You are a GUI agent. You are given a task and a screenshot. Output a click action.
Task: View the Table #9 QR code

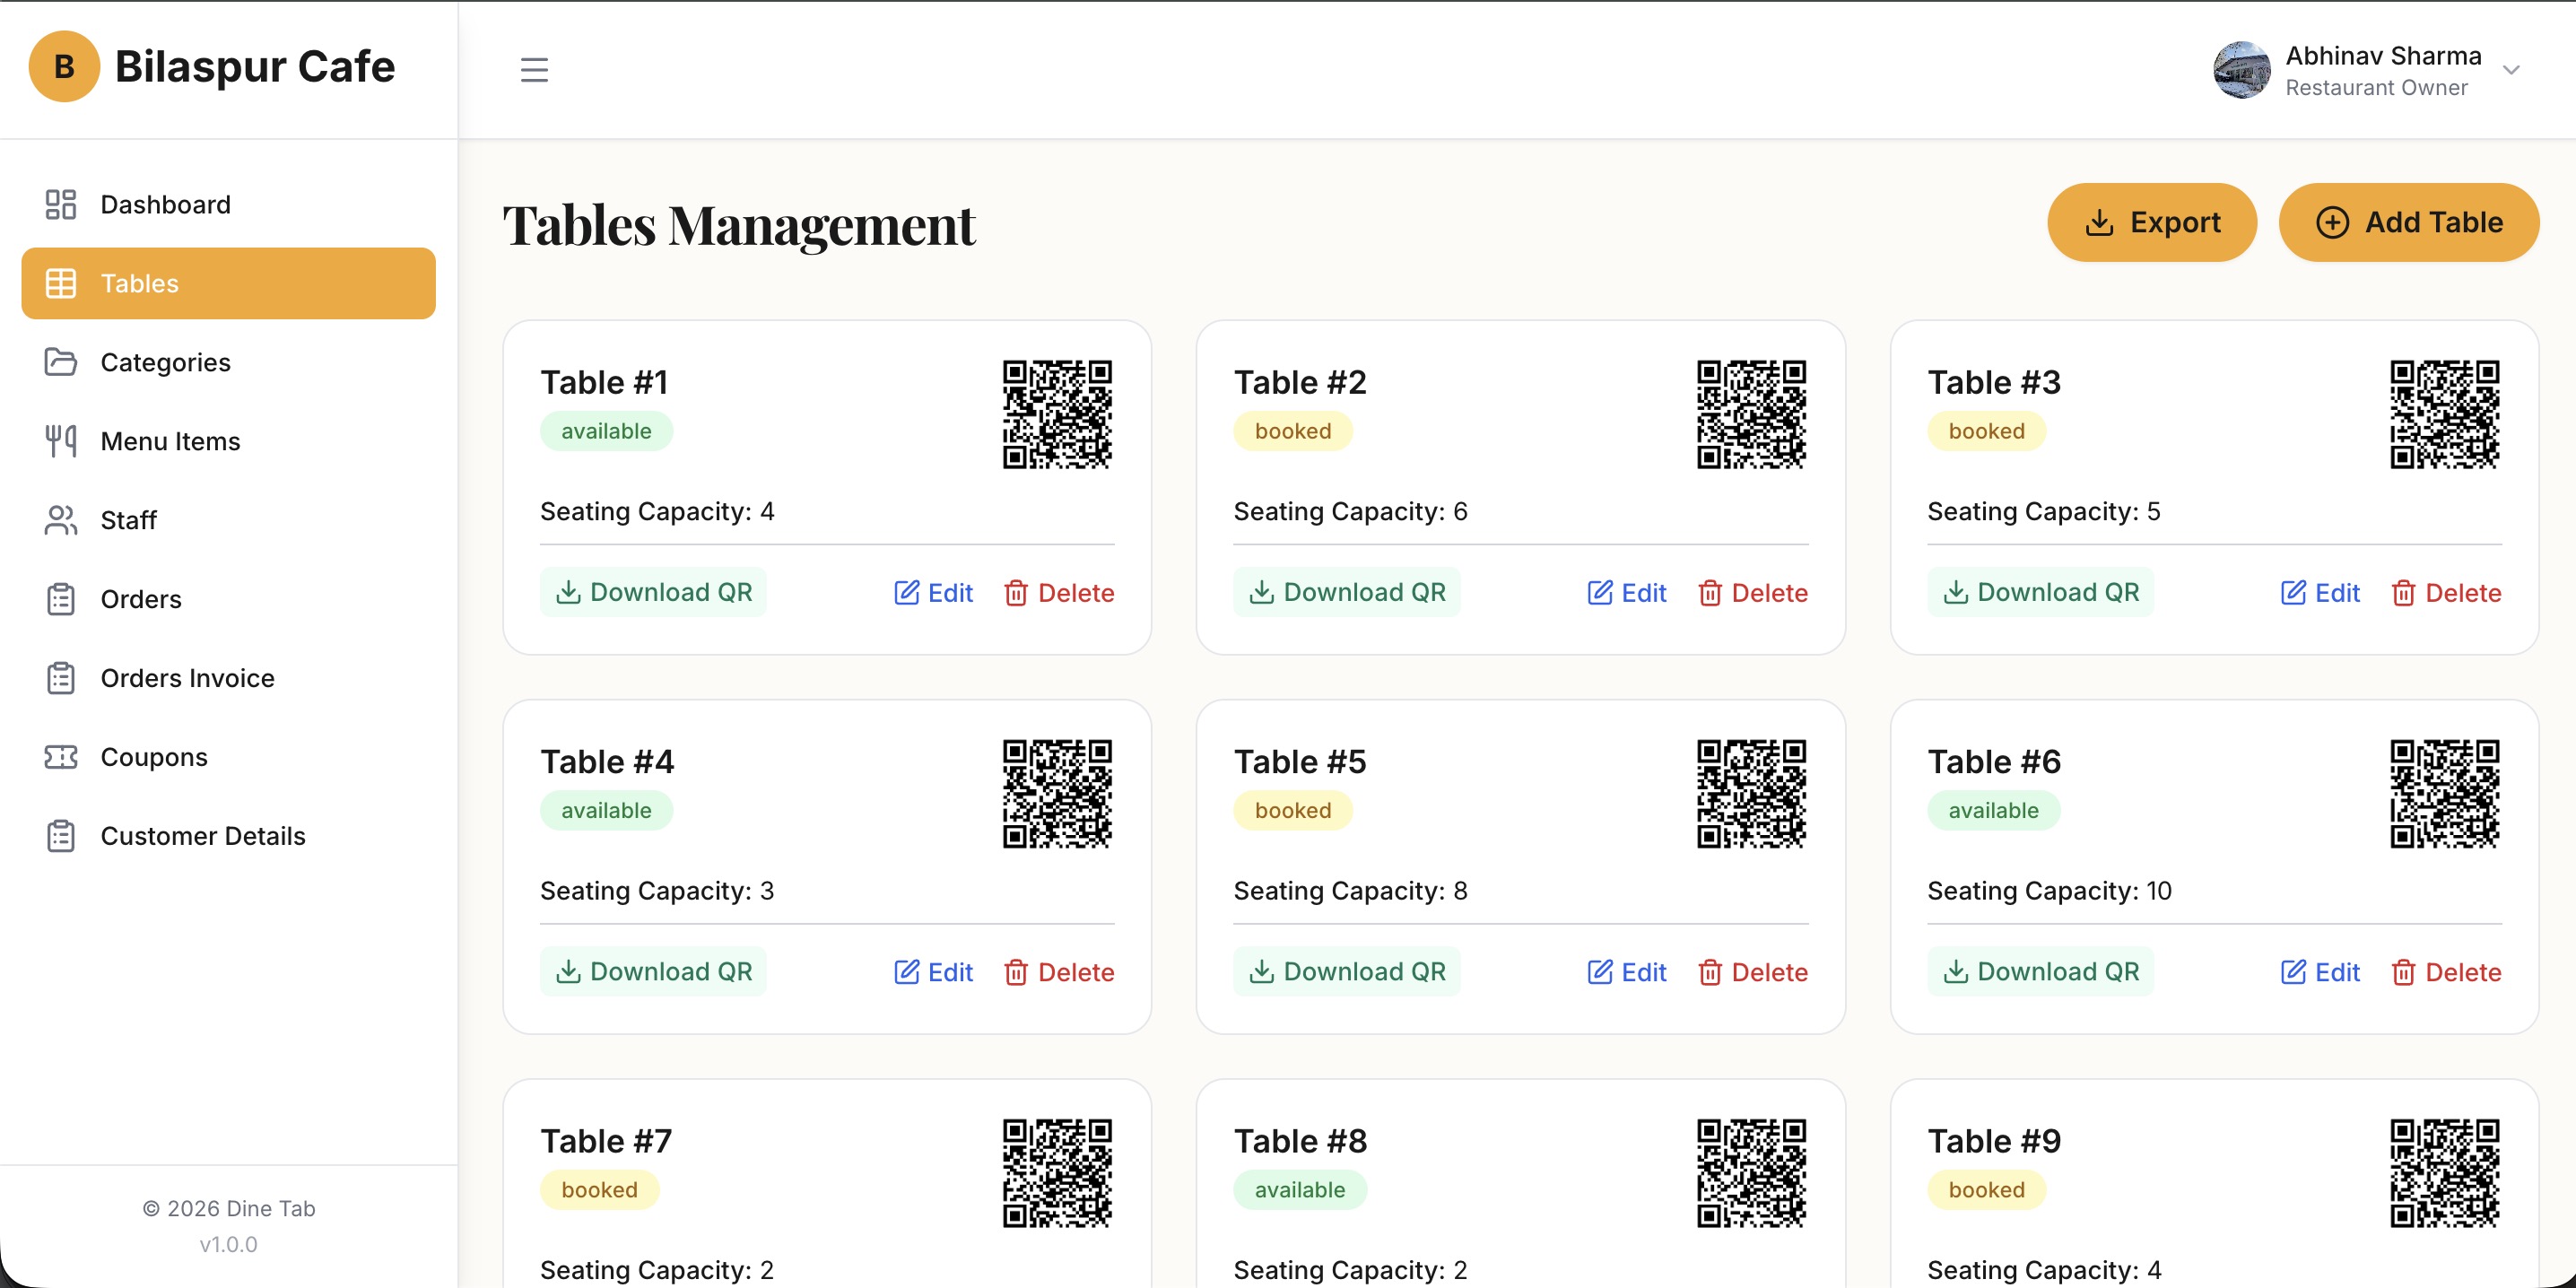coord(2445,1172)
